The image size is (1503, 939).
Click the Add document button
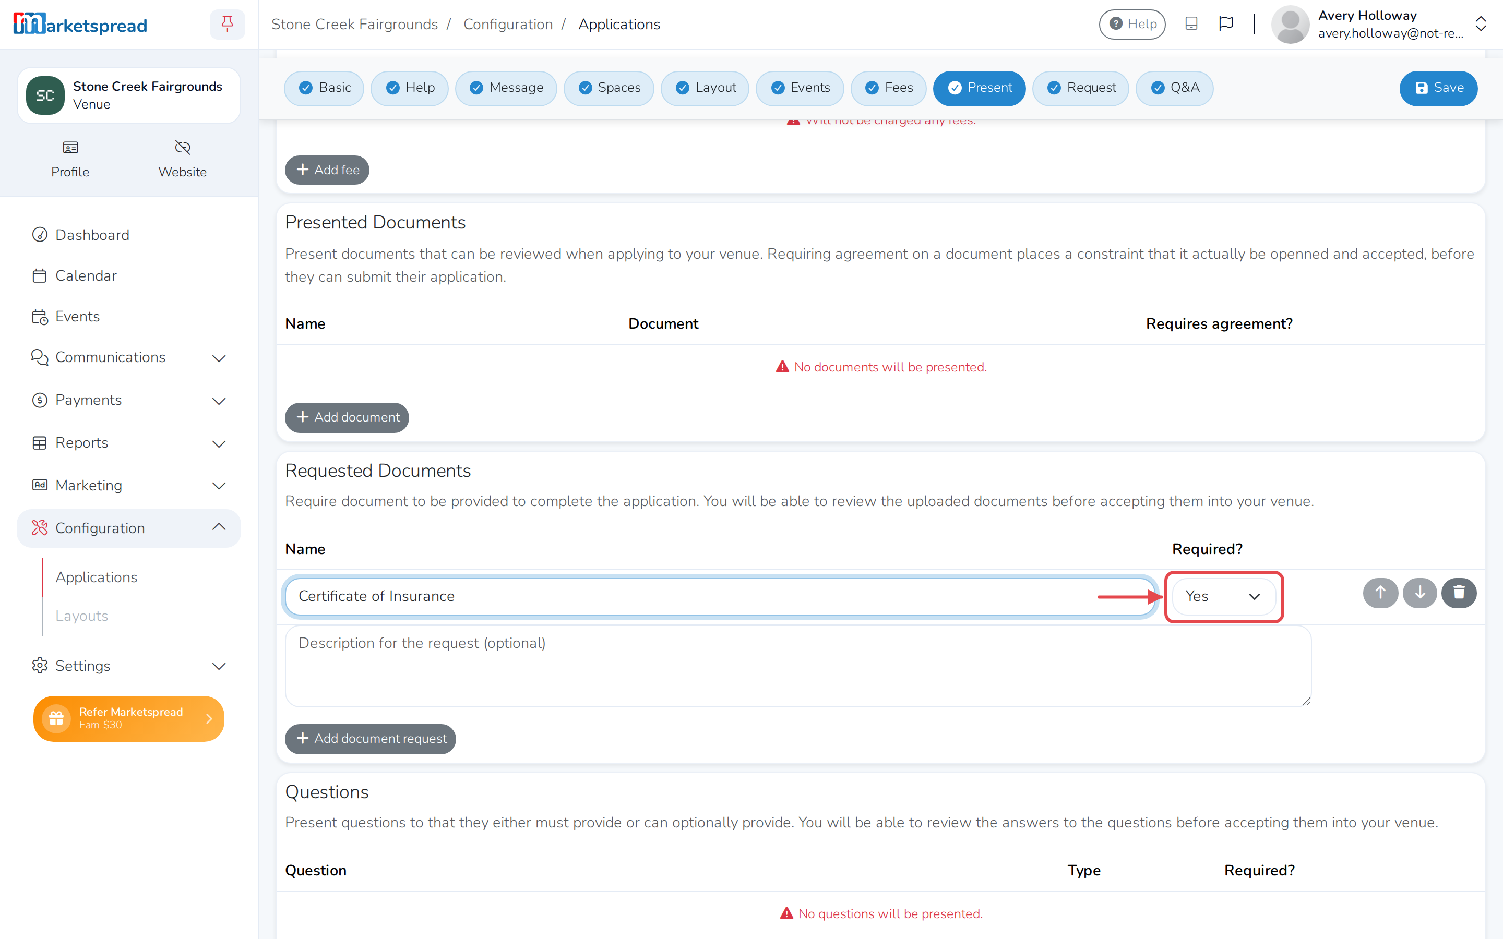tap(347, 417)
